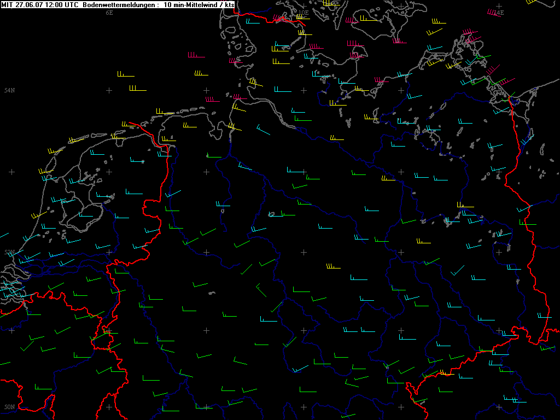The image size is (560, 420).
Task: Click the grid cross at 52N 8E
Action: [206, 252]
